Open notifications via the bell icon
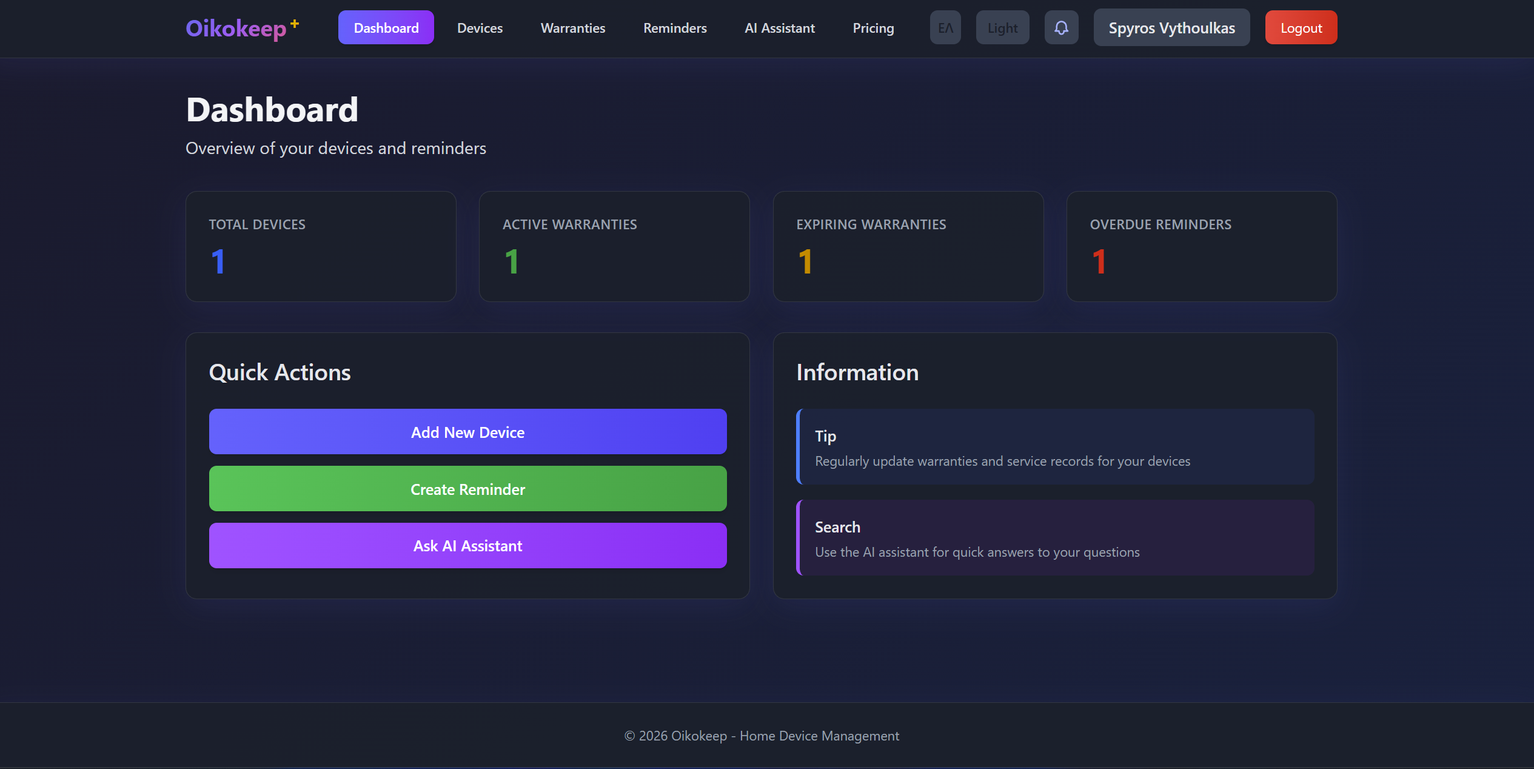The width and height of the screenshot is (1534, 769). (1060, 27)
